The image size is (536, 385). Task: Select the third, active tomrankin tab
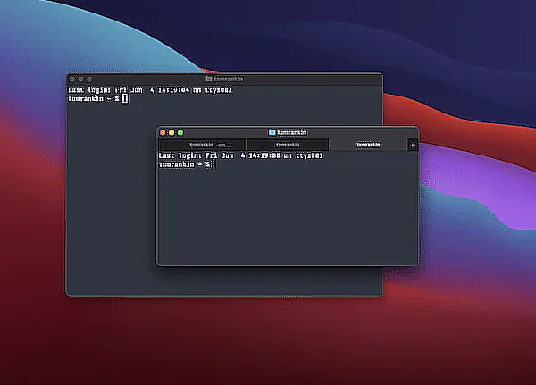click(367, 145)
